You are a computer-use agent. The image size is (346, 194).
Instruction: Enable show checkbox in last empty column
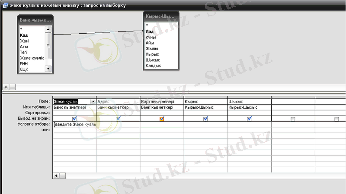point(336,119)
